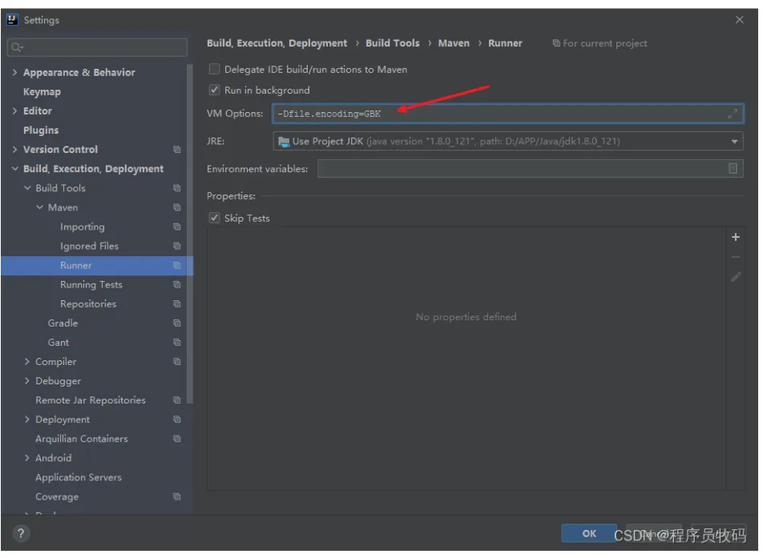Image resolution: width=779 pixels, height=558 pixels.
Task: Open the Gant settings page
Action: (x=59, y=343)
